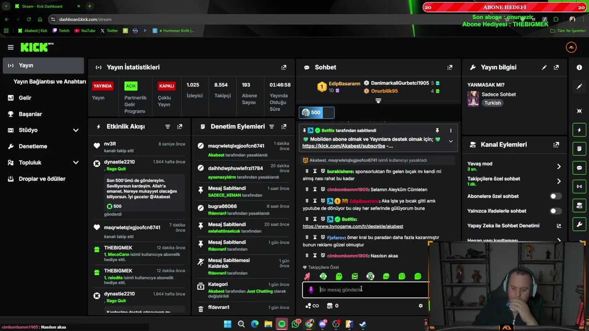Unpin the BotRix pinned message
Screen dimensions: 589x331
[x=437, y=131]
